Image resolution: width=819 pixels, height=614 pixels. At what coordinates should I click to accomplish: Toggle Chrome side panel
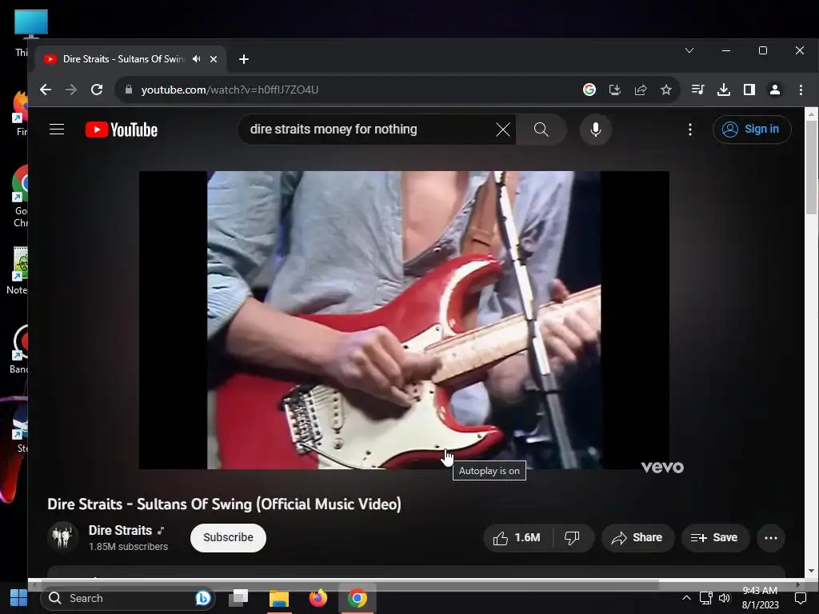(749, 90)
